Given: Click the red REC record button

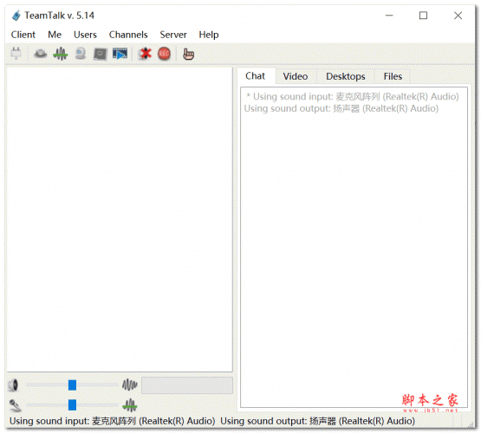Looking at the screenshot, I should coord(164,54).
